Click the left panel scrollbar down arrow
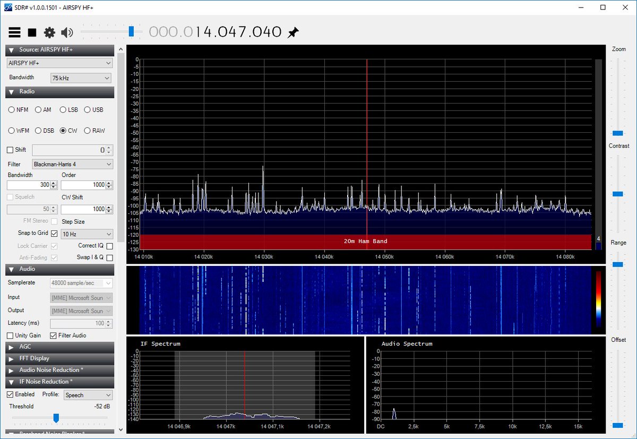 (x=120, y=429)
